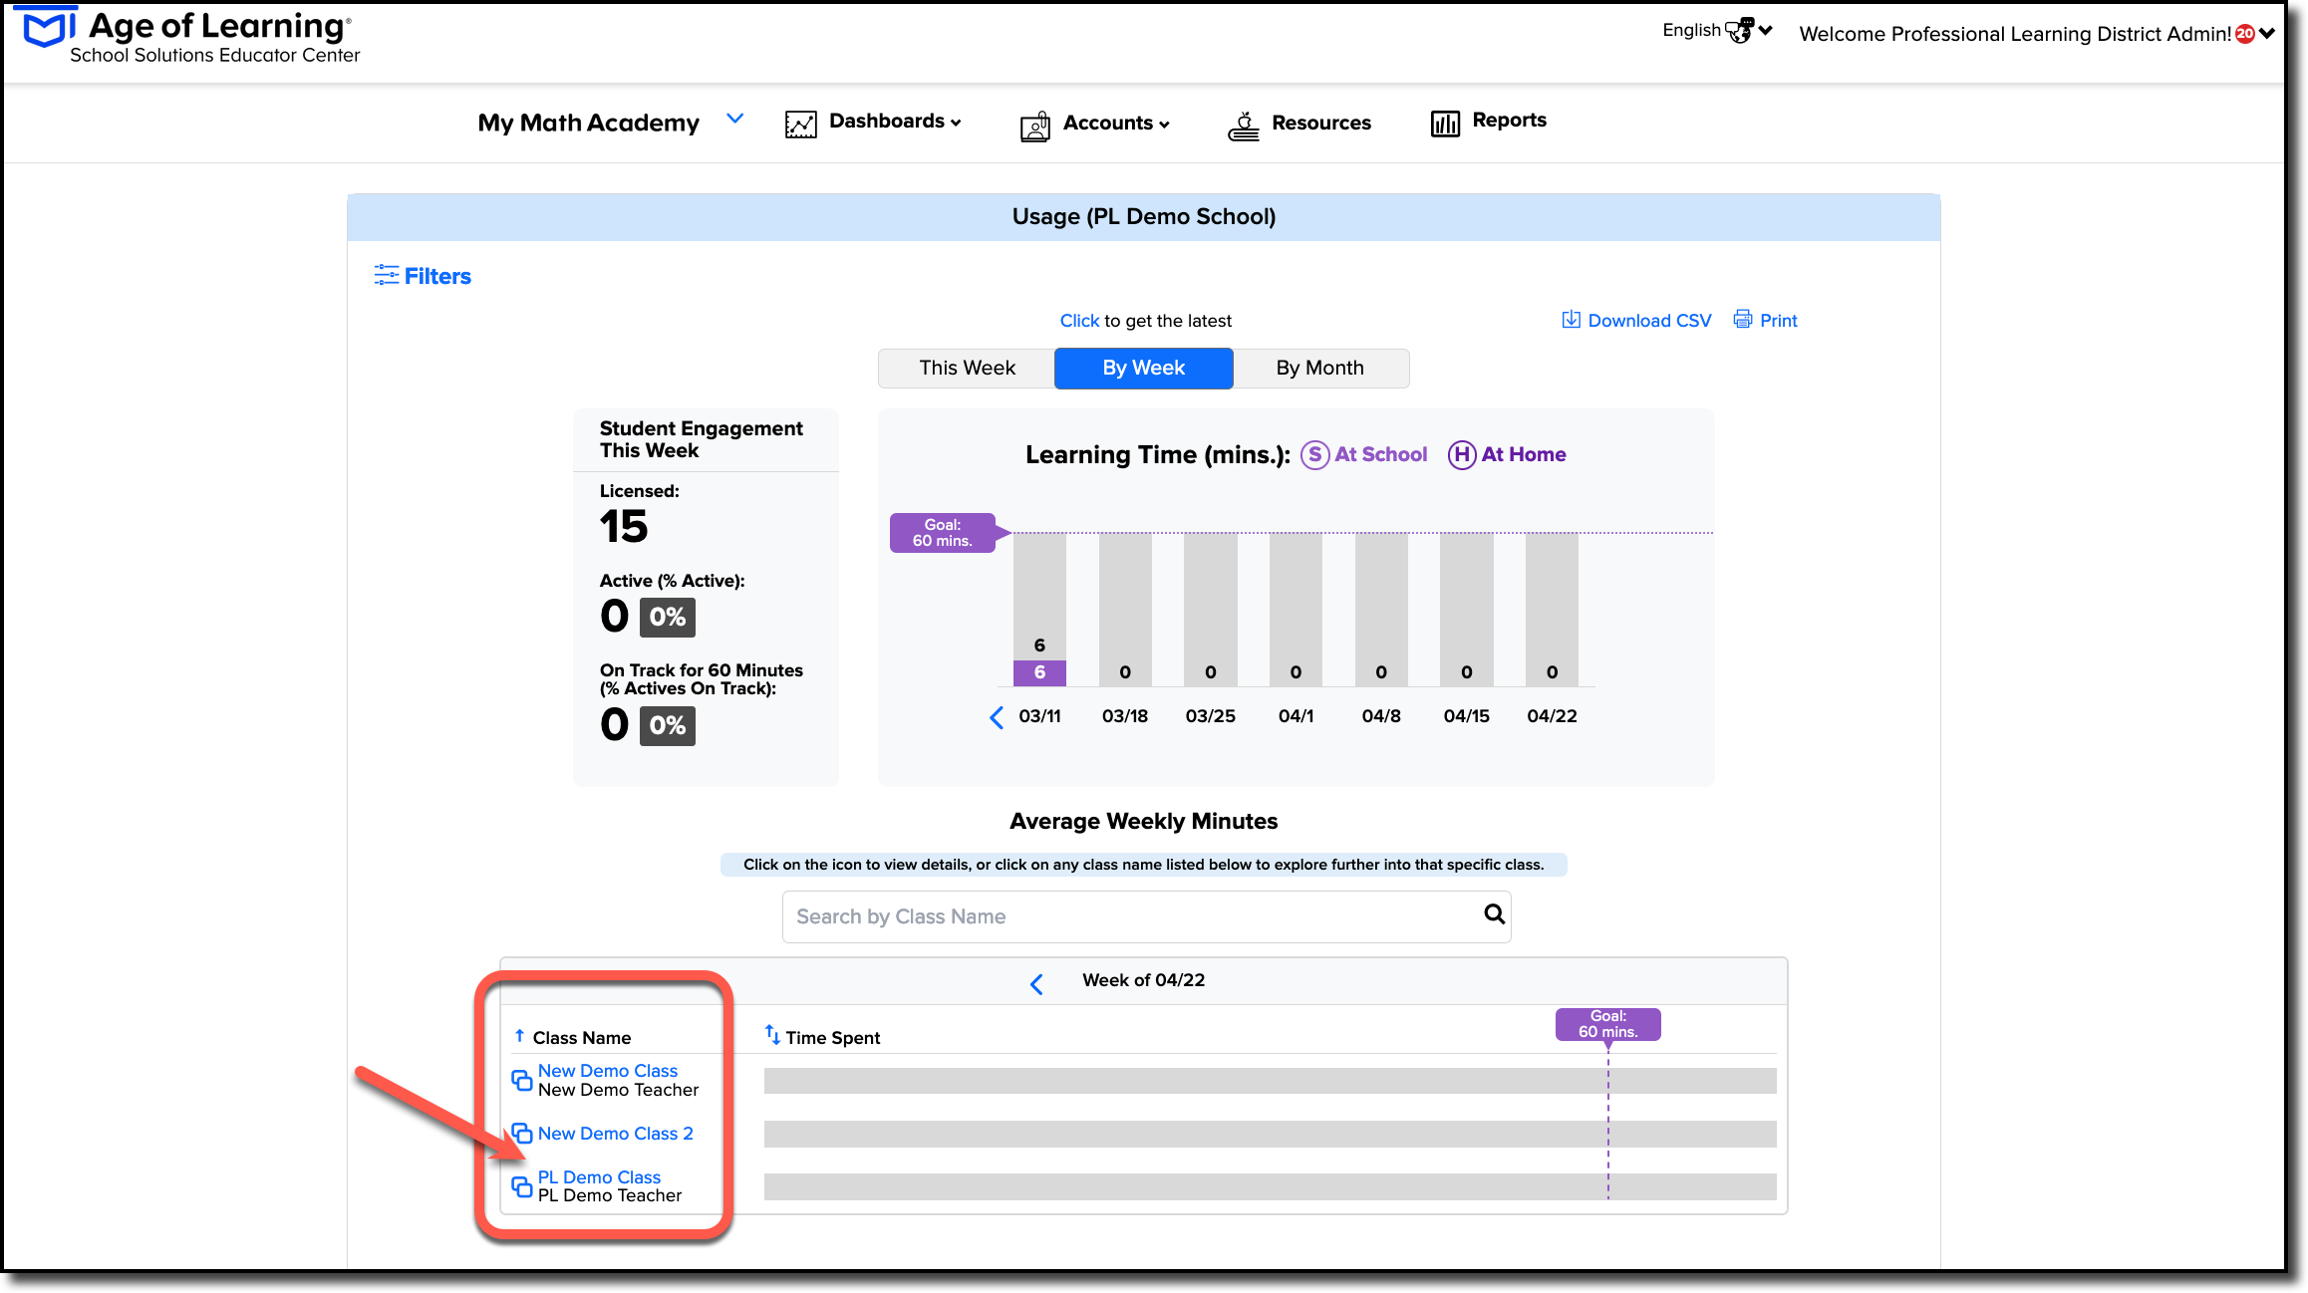Image resolution: width=2308 pixels, height=1293 pixels.
Task: Click the 'Average Weekly Minutes' heading
Action: tap(1144, 821)
